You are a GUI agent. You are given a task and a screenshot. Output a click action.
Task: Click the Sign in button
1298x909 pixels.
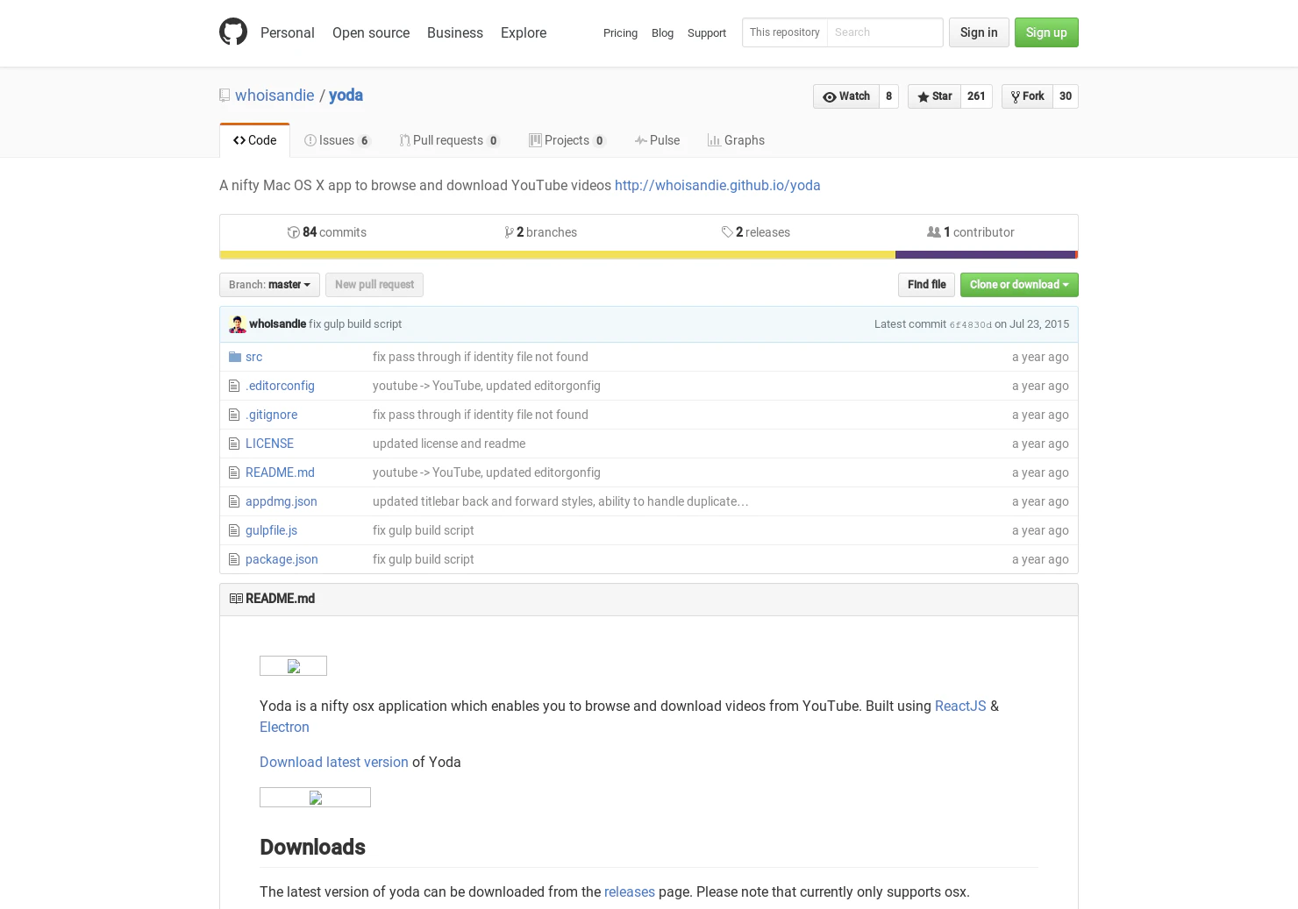click(979, 32)
